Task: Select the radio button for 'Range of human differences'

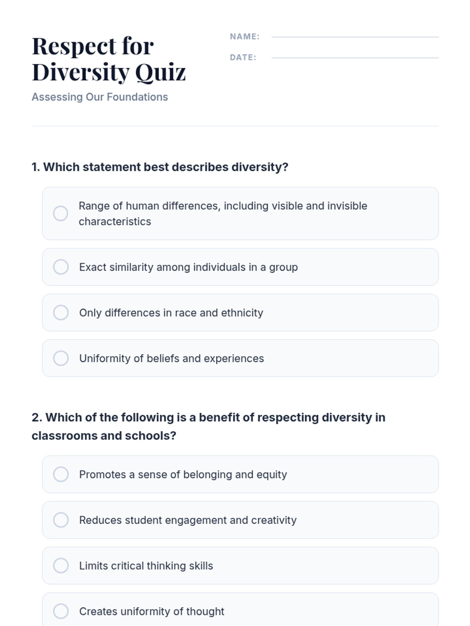Action: (x=61, y=214)
